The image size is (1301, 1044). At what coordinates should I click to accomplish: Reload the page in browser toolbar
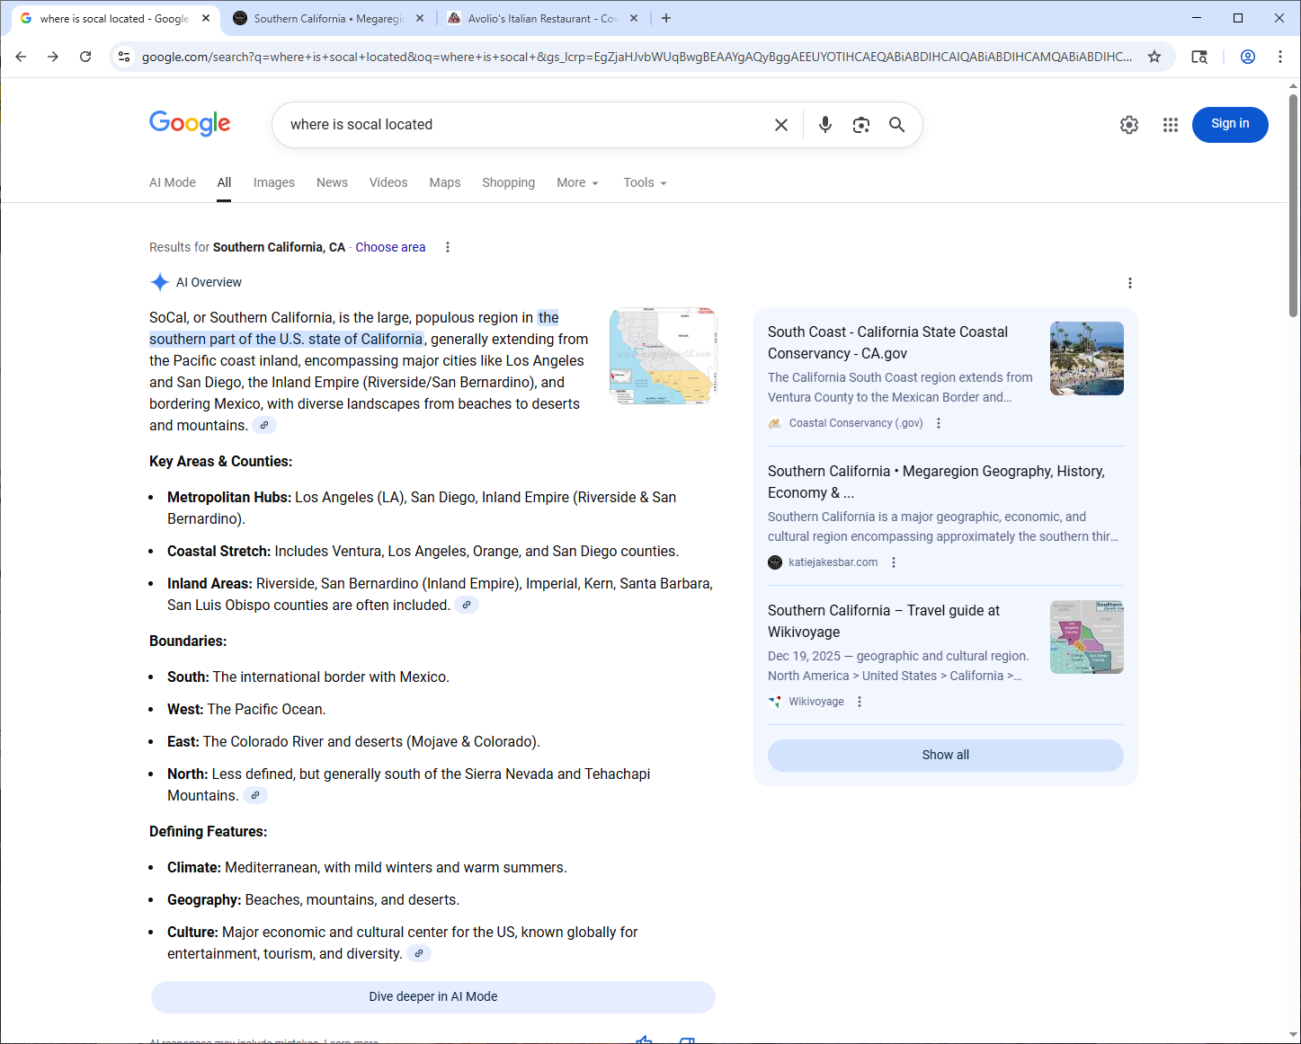tap(85, 57)
